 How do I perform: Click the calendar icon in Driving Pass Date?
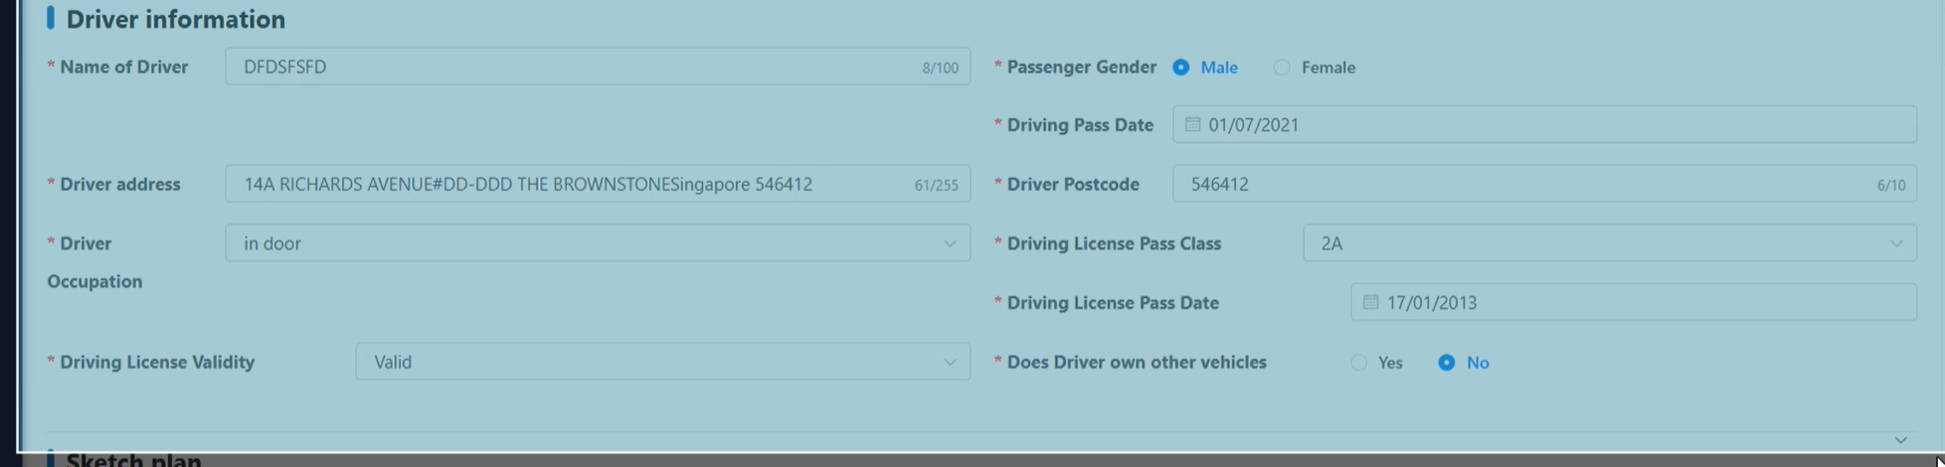point(1192,124)
